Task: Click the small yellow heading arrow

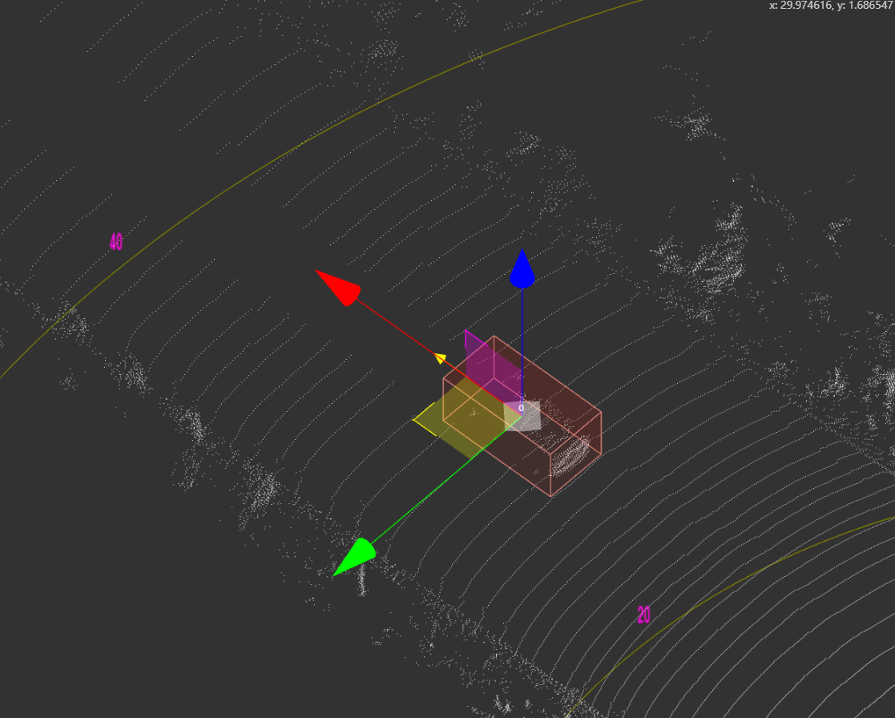Action: pyautogui.click(x=440, y=357)
